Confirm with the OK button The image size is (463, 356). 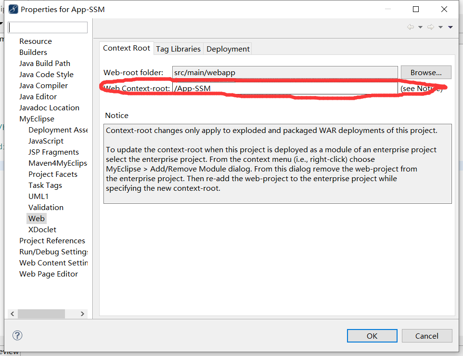coord(372,336)
